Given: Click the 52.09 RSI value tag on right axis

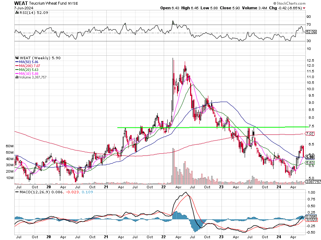Looking at the screenshot, I should pyautogui.click(x=311, y=32).
